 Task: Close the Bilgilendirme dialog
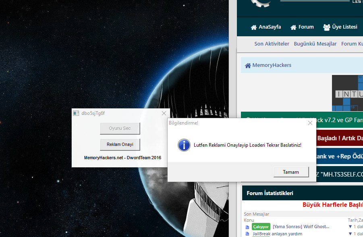[x=310, y=123]
